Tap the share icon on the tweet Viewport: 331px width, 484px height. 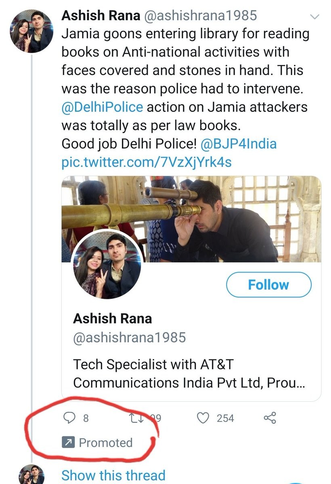click(270, 418)
